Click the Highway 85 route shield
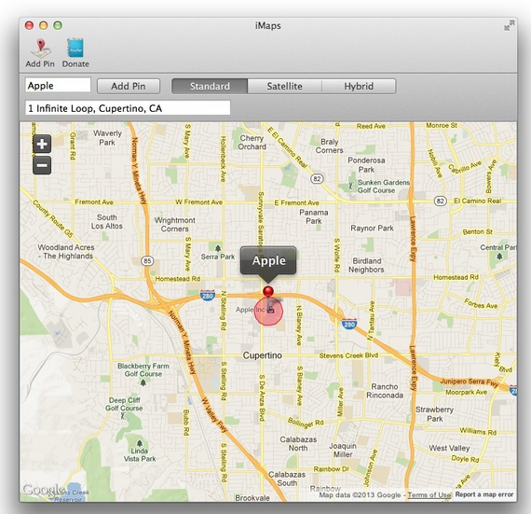This screenshot has height=514, width=531. pos(147,260)
